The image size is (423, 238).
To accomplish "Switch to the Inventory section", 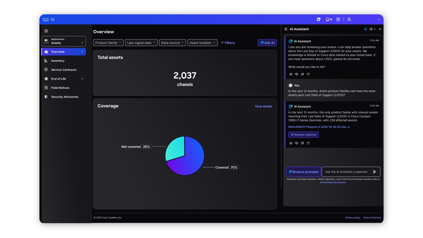I will pyautogui.click(x=58, y=61).
